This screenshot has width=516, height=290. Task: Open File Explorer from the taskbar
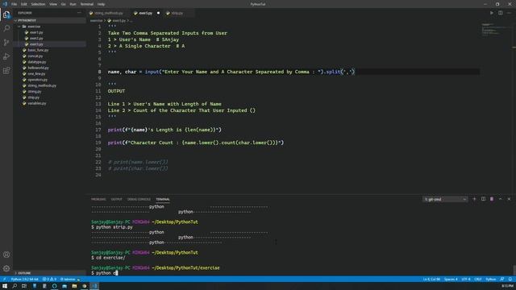pyautogui.click(x=74, y=286)
